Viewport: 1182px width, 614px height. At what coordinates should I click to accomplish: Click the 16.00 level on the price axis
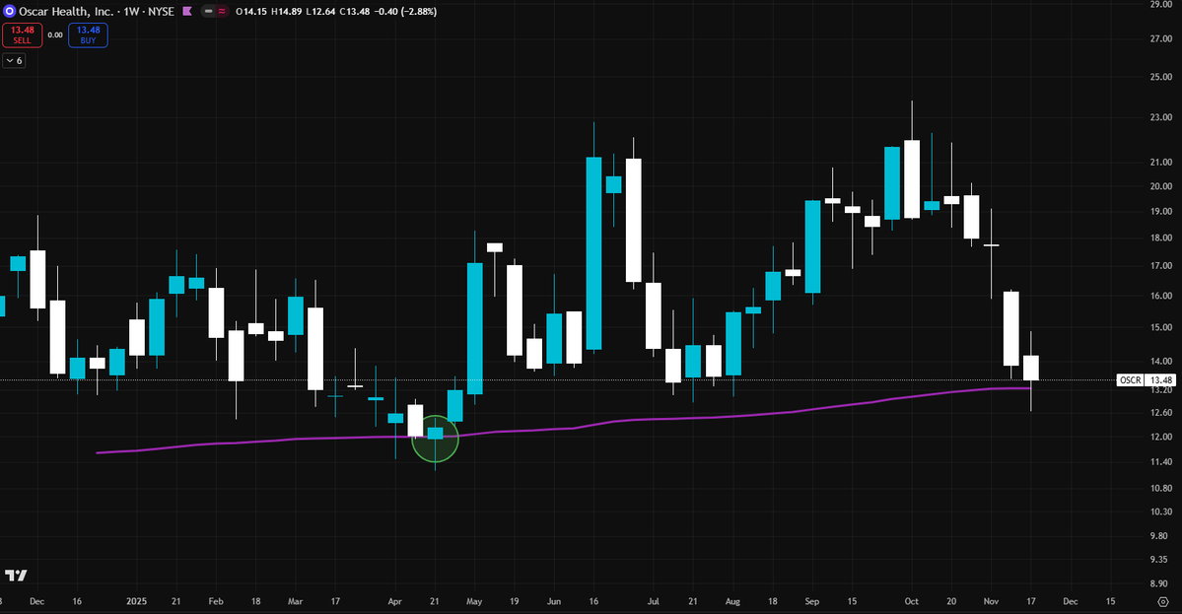click(1161, 296)
